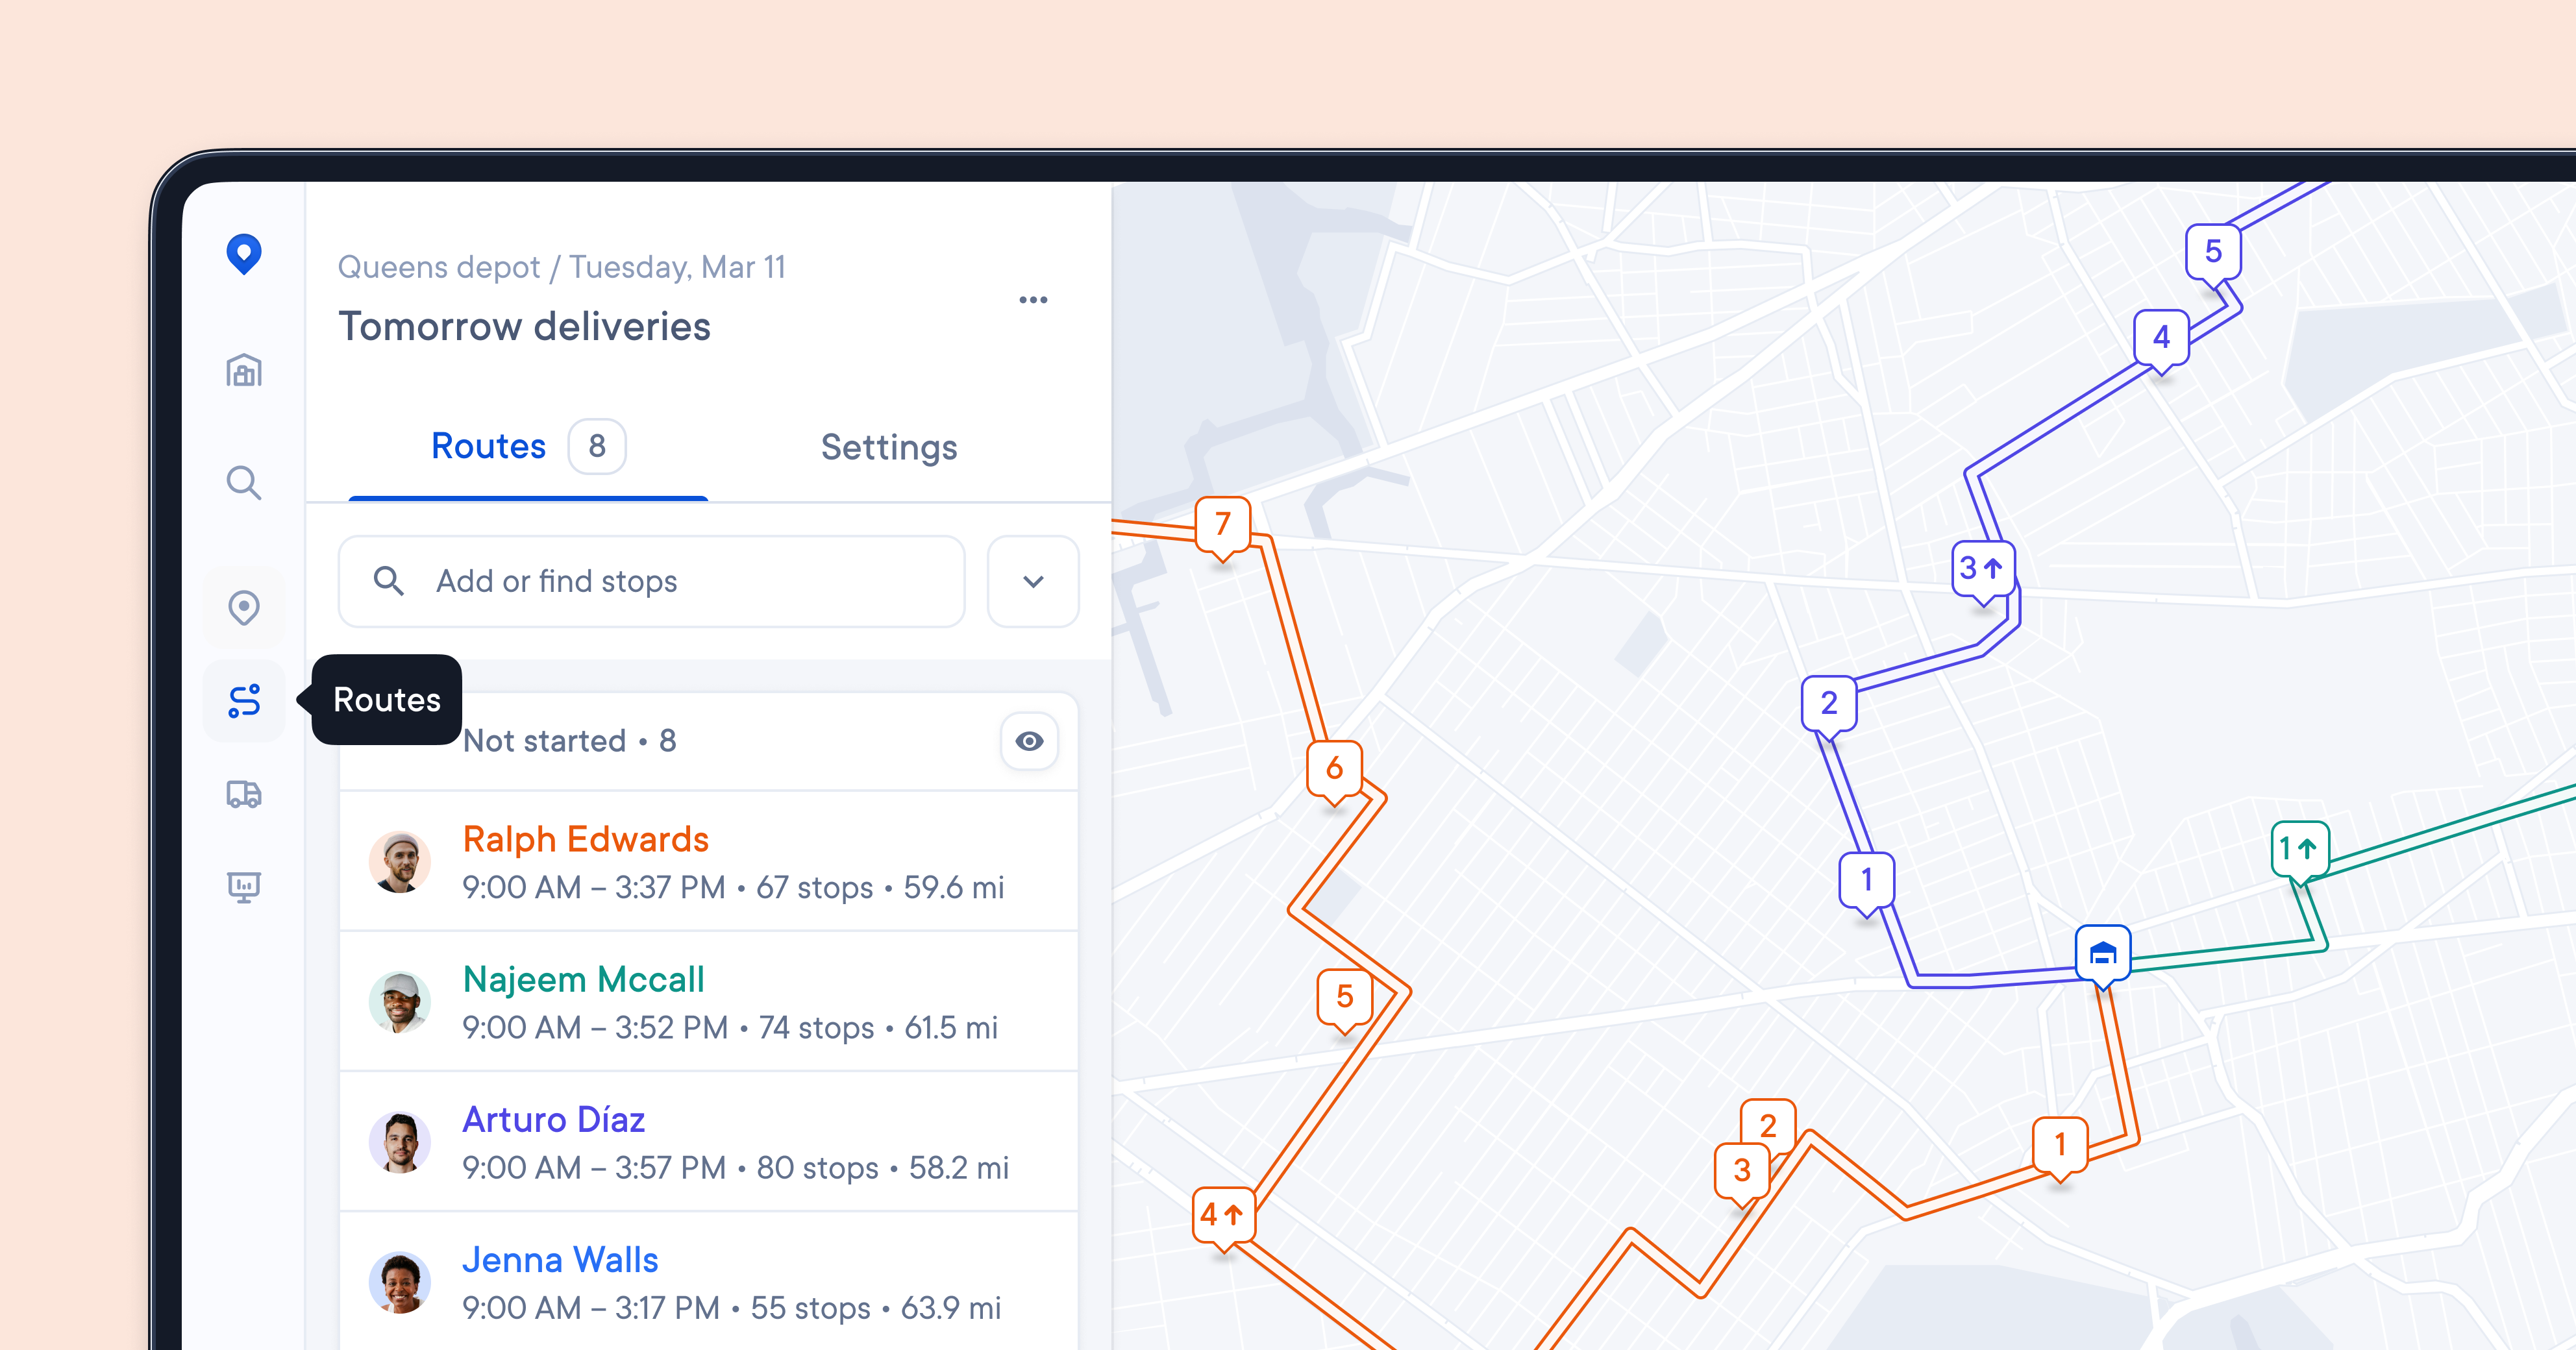Open Najeem Mccall route
This screenshot has width=2576, height=1350.
point(708,1001)
